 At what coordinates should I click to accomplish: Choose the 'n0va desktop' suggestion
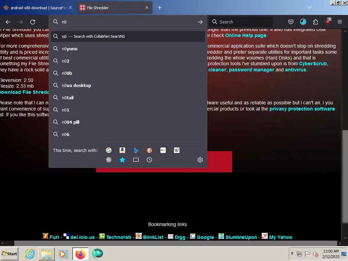coord(128,85)
